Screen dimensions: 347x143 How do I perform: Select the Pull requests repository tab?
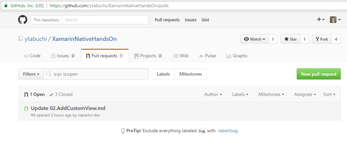[x=105, y=56]
